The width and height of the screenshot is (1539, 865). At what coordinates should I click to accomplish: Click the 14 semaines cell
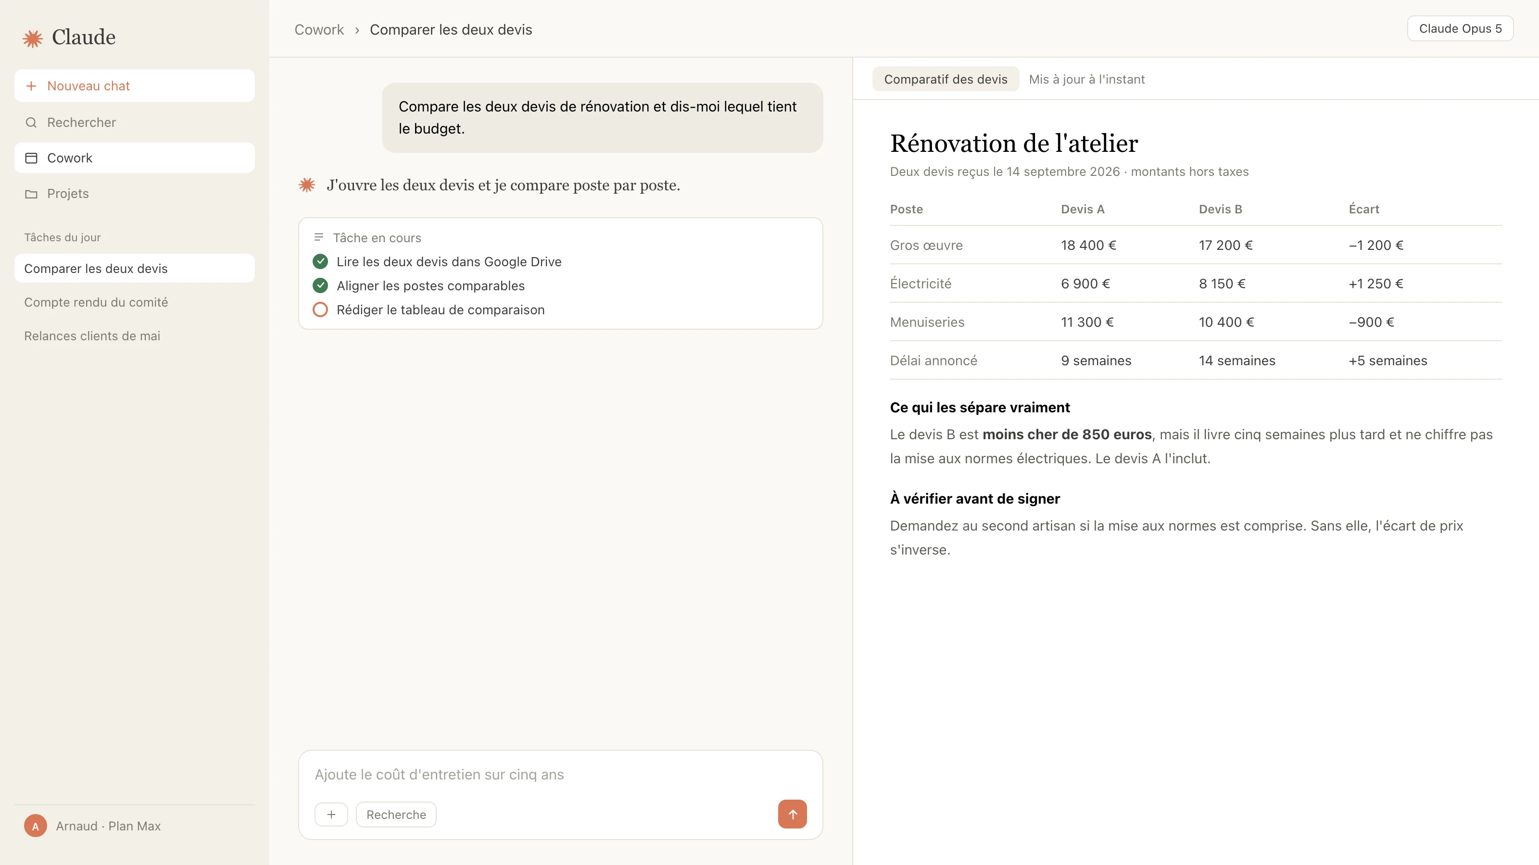1237,361
